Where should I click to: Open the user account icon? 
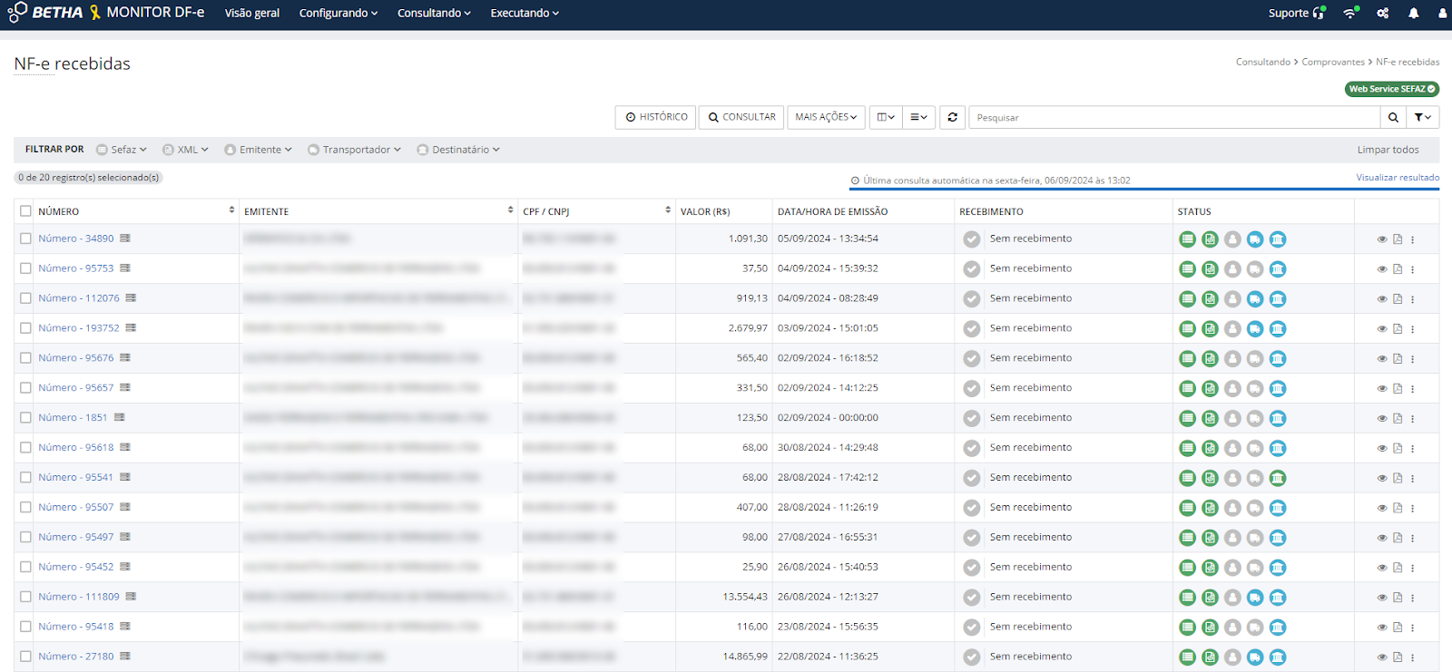click(1443, 13)
